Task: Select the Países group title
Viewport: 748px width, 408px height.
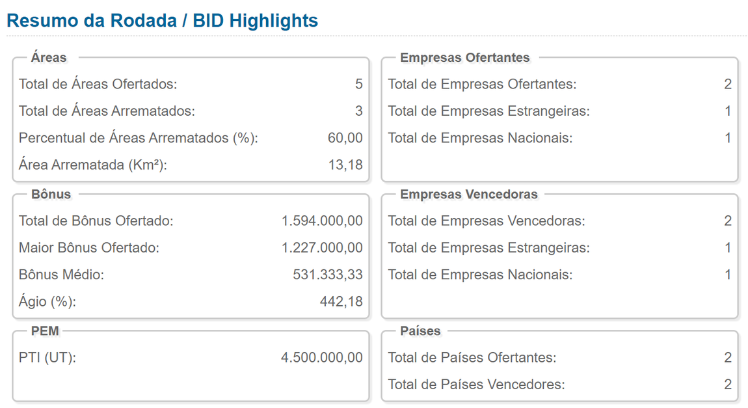Action: pyautogui.click(x=420, y=331)
